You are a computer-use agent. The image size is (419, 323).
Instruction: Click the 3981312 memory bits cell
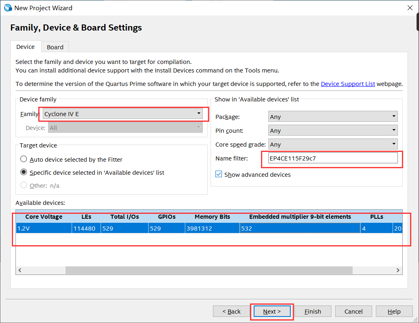click(x=212, y=229)
